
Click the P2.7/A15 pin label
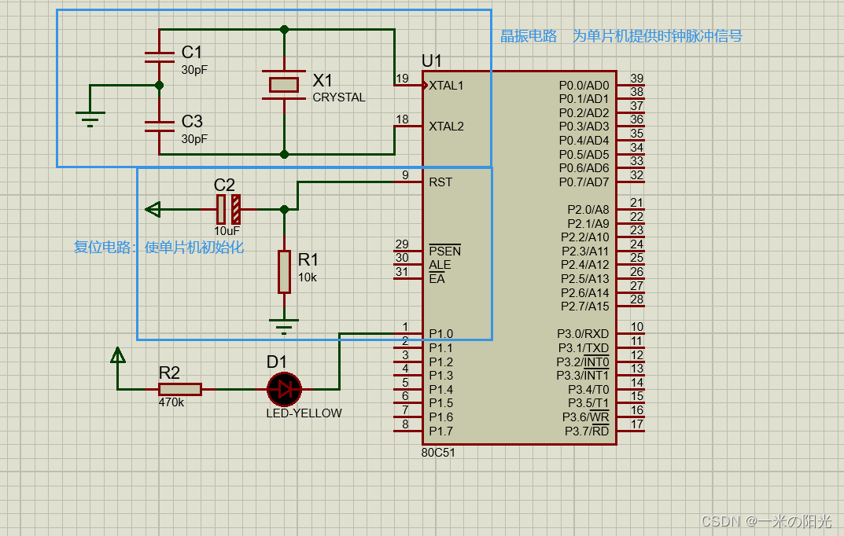tap(585, 307)
